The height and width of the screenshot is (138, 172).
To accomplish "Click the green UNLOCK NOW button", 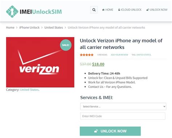I will [x=110, y=131].
